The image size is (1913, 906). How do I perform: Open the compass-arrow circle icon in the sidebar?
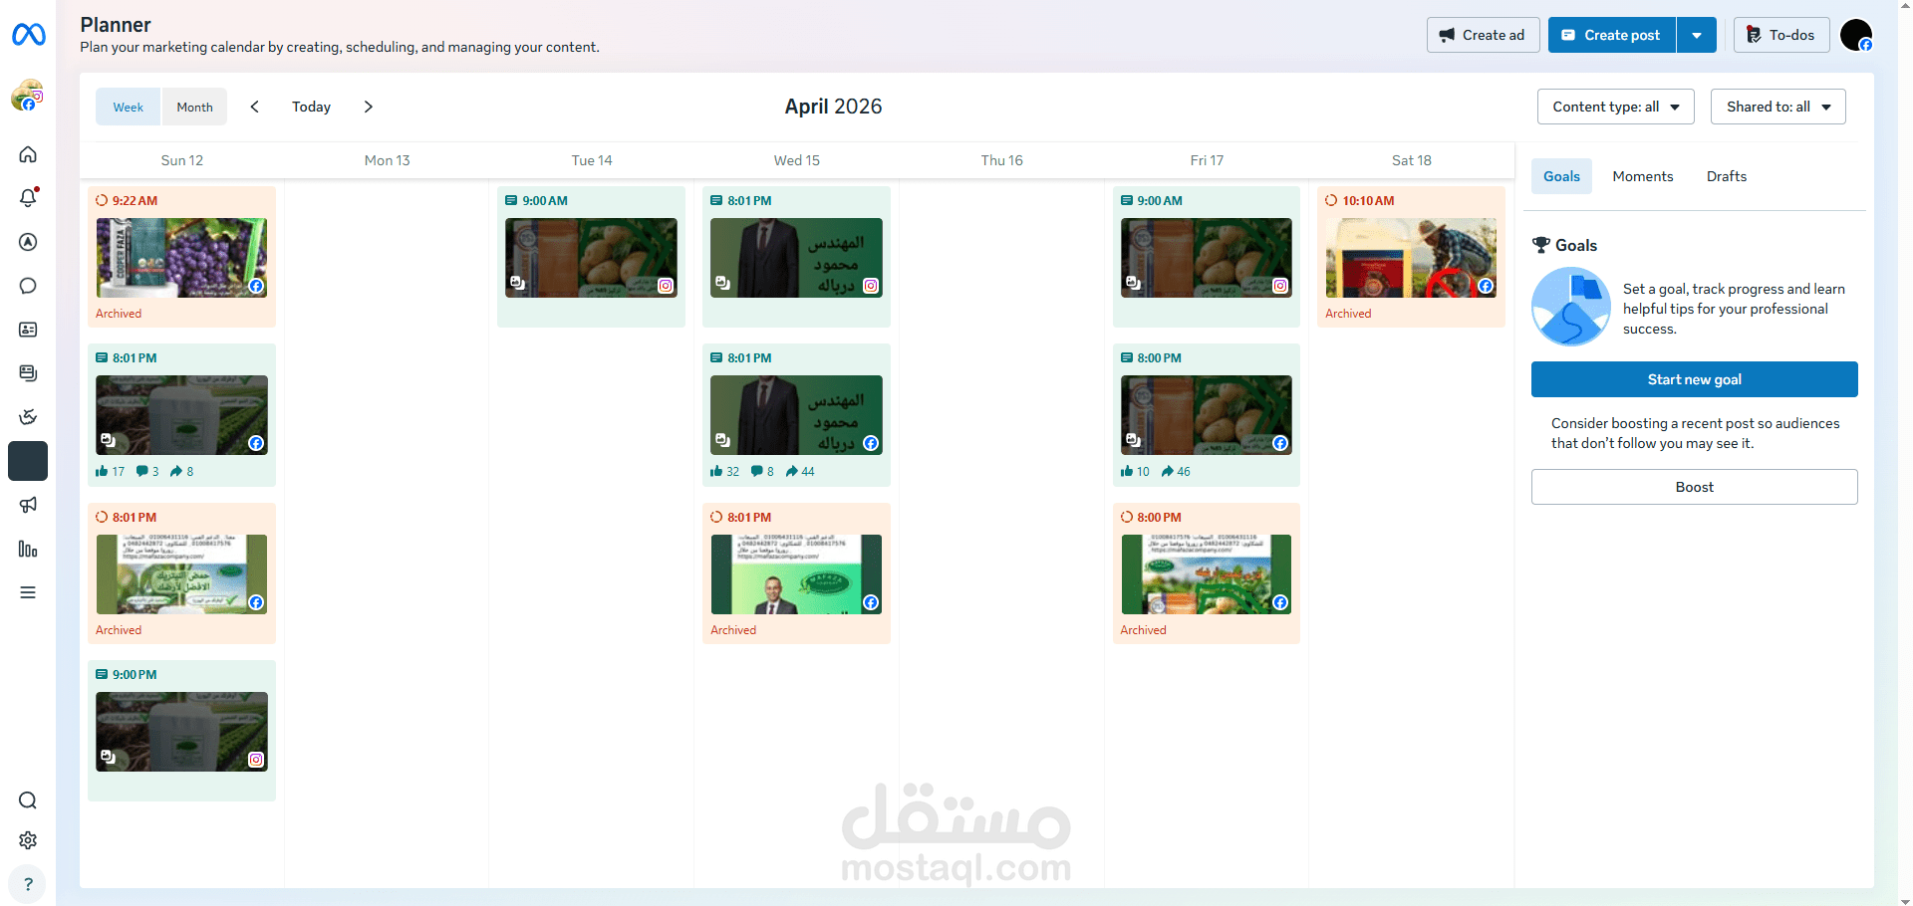[x=28, y=242]
